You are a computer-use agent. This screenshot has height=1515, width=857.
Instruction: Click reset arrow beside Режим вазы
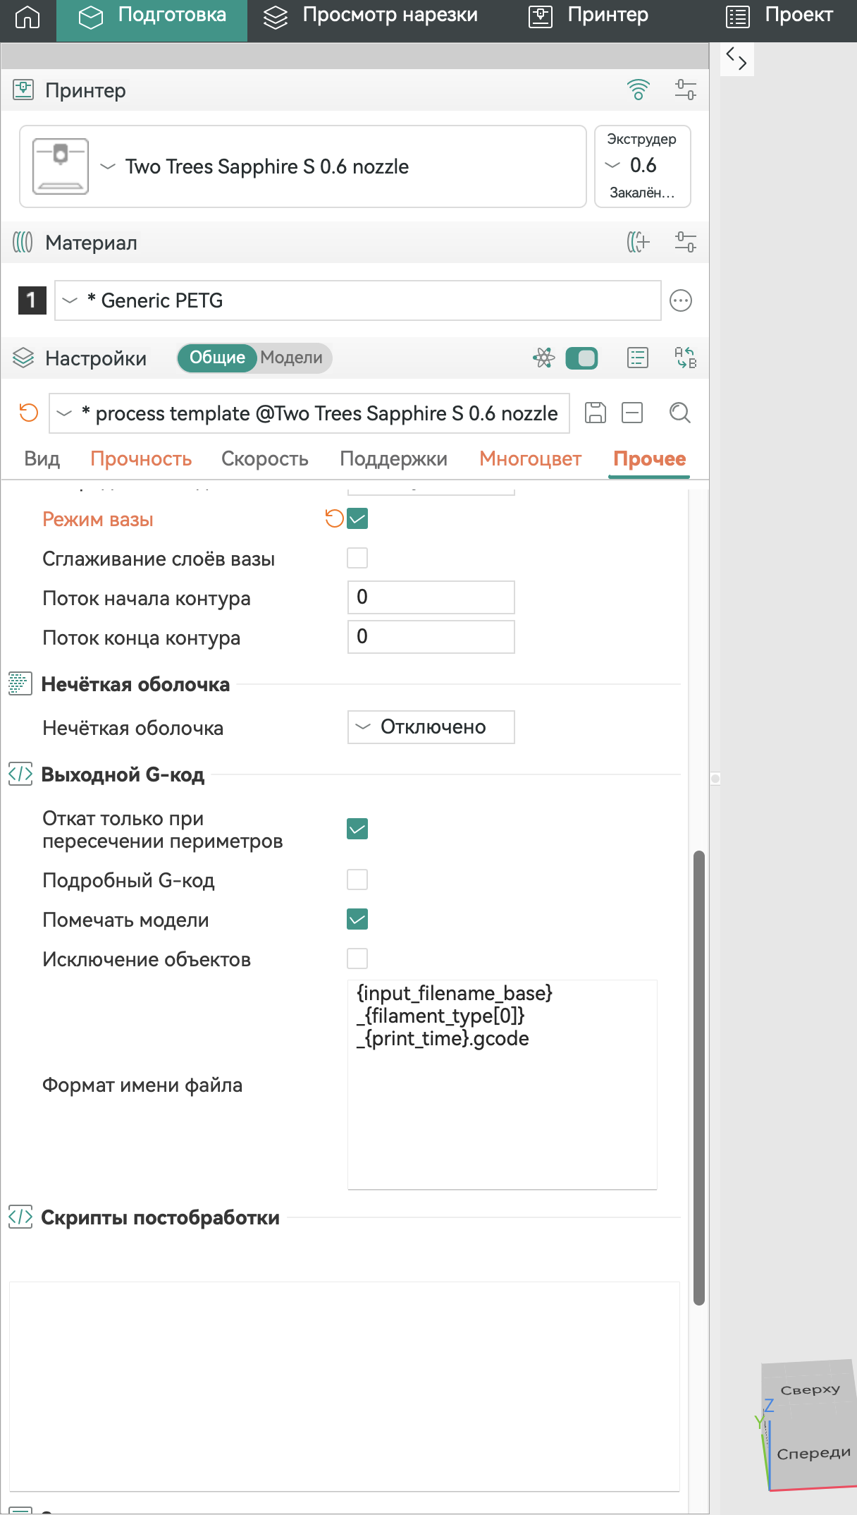[x=333, y=519]
